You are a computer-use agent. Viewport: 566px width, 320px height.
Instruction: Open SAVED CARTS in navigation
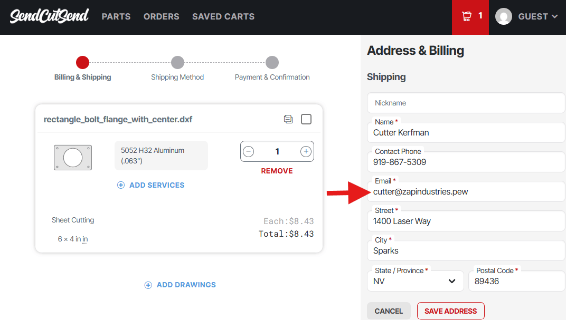(223, 16)
